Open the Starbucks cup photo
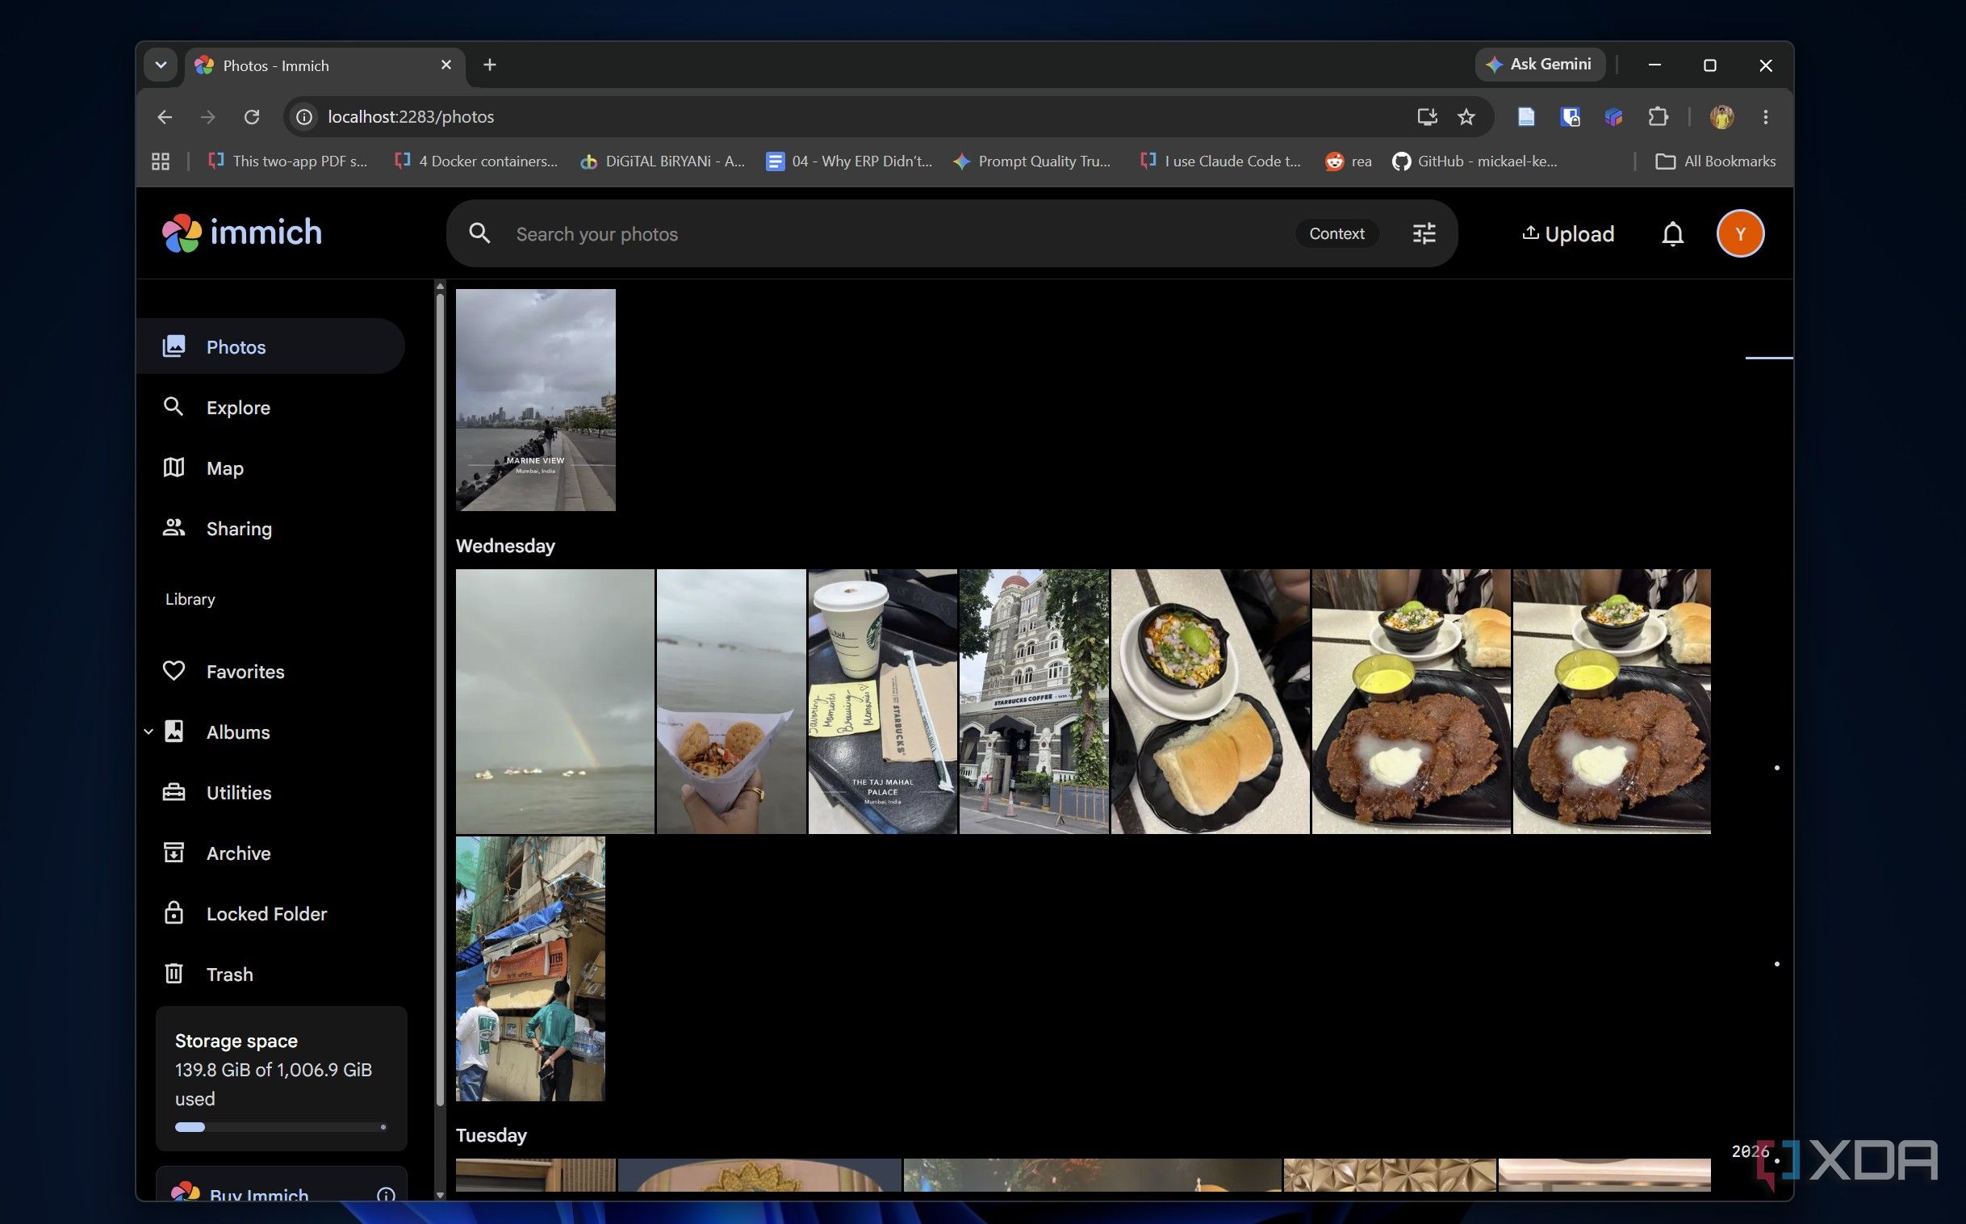The width and height of the screenshot is (1966, 1224). point(883,701)
